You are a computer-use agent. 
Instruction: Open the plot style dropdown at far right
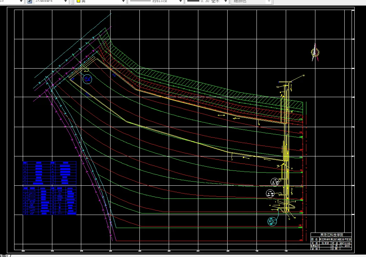[269, 1]
